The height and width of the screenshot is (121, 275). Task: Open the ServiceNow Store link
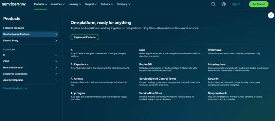[x=151, y=93]
